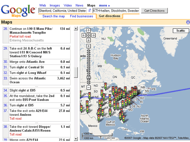Screen dimensions: 190x142
Task: Click the directions scrollbar down arrow
Action: 76,139
